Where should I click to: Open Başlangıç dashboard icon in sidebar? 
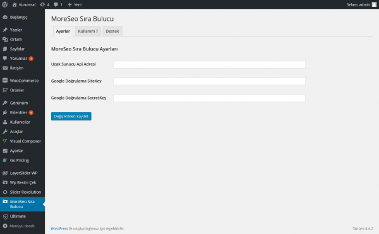(5, 17)
